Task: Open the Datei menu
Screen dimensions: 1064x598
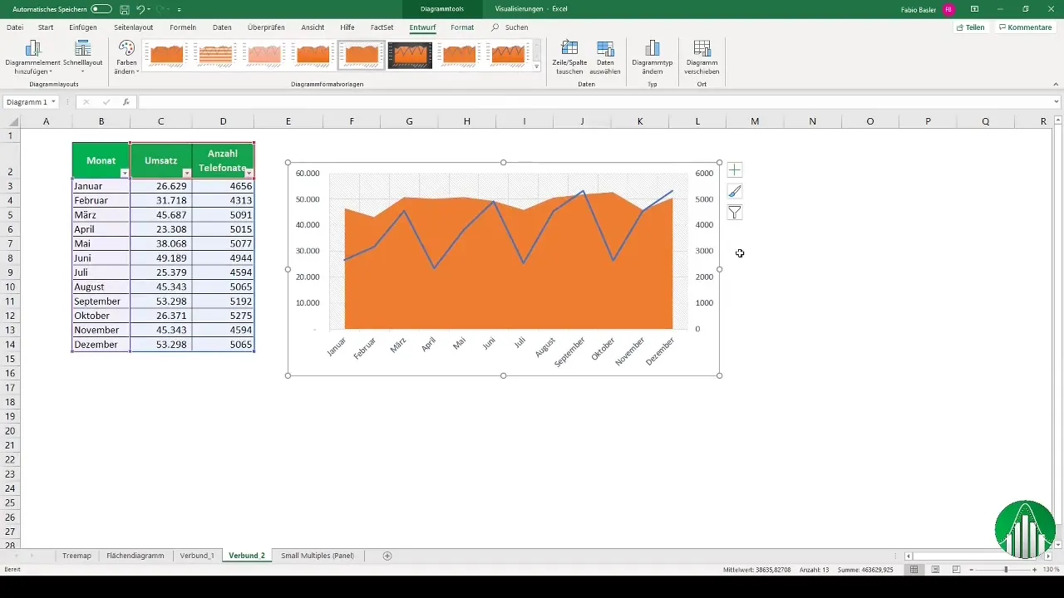Action: 15,27
